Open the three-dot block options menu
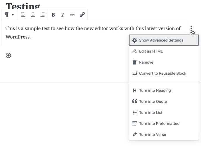The image size is (201, 147). pos(191,28)
